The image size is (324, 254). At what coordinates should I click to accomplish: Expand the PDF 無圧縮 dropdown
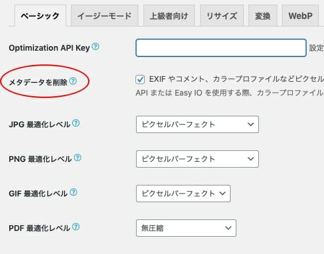click(186, 228)
